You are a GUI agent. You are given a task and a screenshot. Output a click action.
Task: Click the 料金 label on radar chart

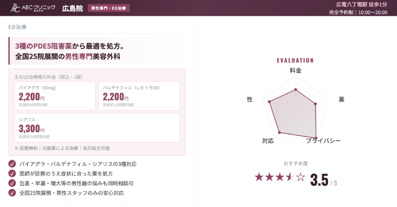(295, 71)
